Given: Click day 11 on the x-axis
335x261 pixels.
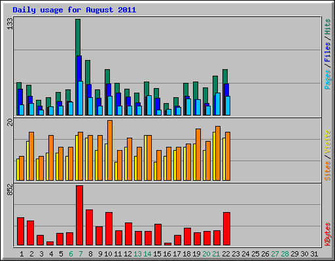Looking at the screenshot, I should 118,254.
